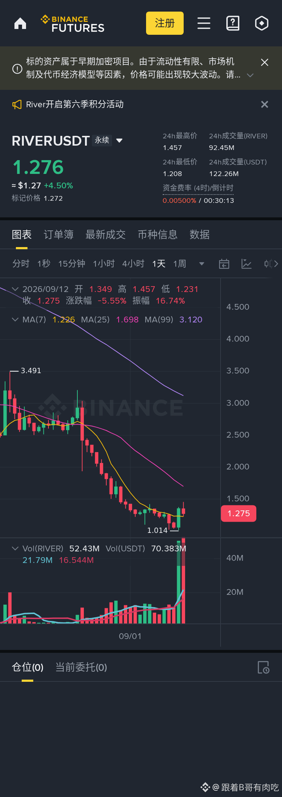Collapse the MA indicator legend chevron

15,320
